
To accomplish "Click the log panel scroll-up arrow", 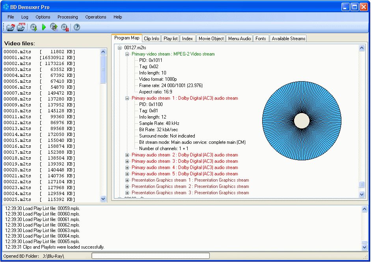I will 364,209.
